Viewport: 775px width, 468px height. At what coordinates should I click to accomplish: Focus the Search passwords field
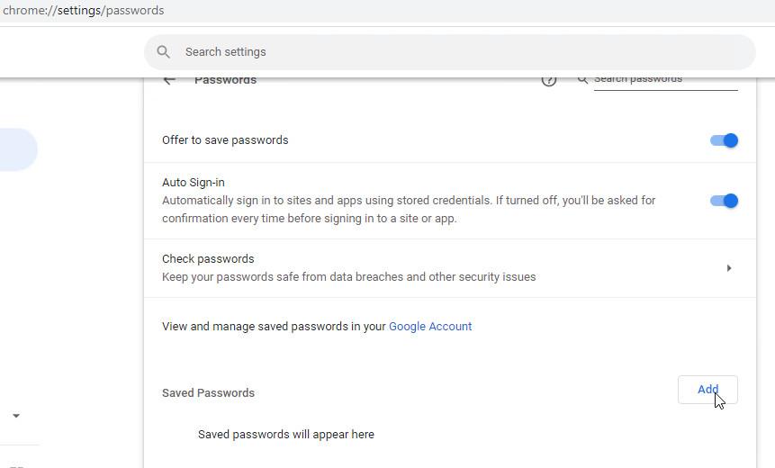[665, 82]
